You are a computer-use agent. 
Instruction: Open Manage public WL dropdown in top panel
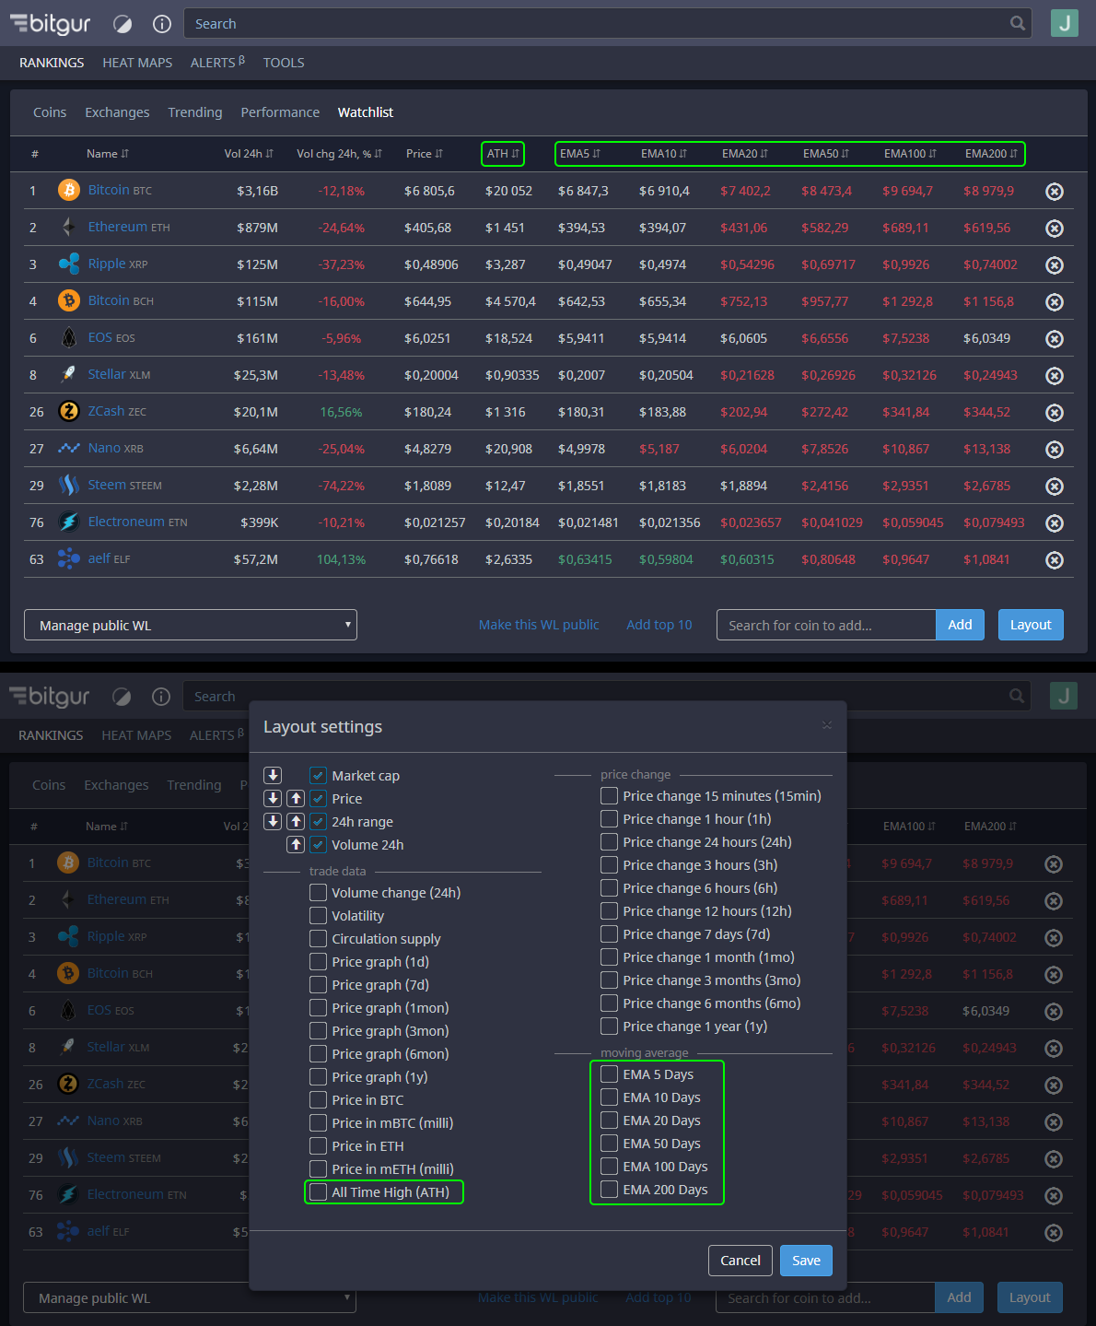(191, 625)
